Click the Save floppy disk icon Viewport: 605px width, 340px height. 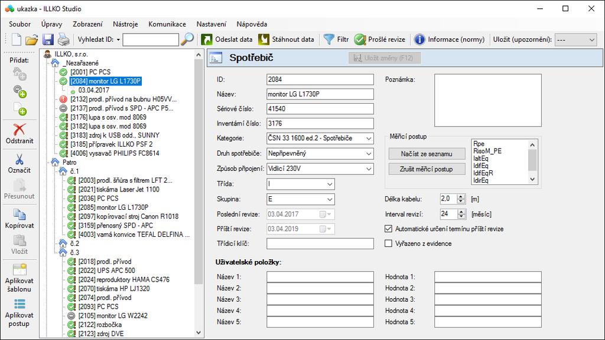coord(48,39)
